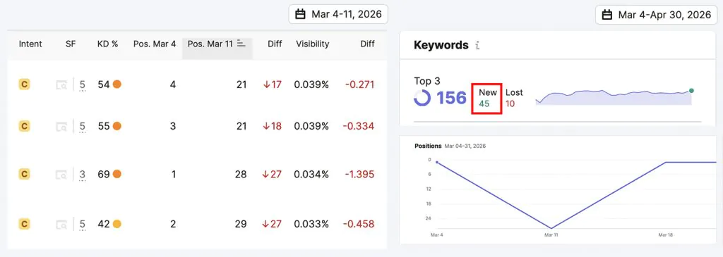Click position 29 in Pos. Mar 11 column

241,225
